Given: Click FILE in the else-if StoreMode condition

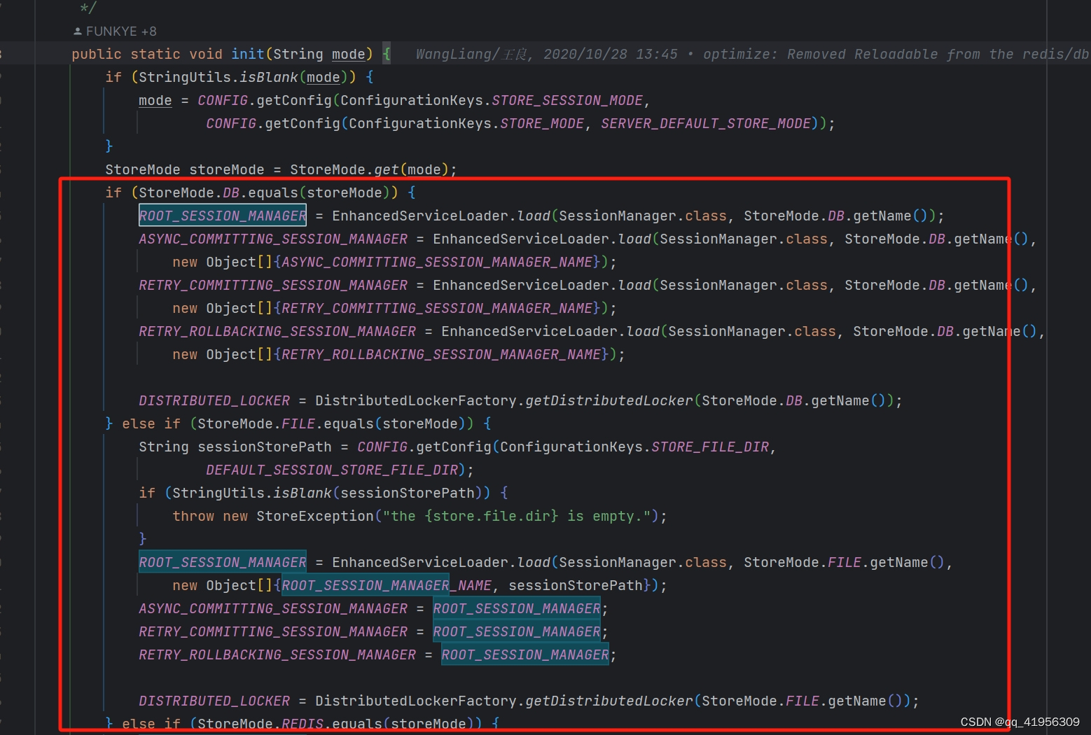Looking at the screenshot, I should [298, 423].
